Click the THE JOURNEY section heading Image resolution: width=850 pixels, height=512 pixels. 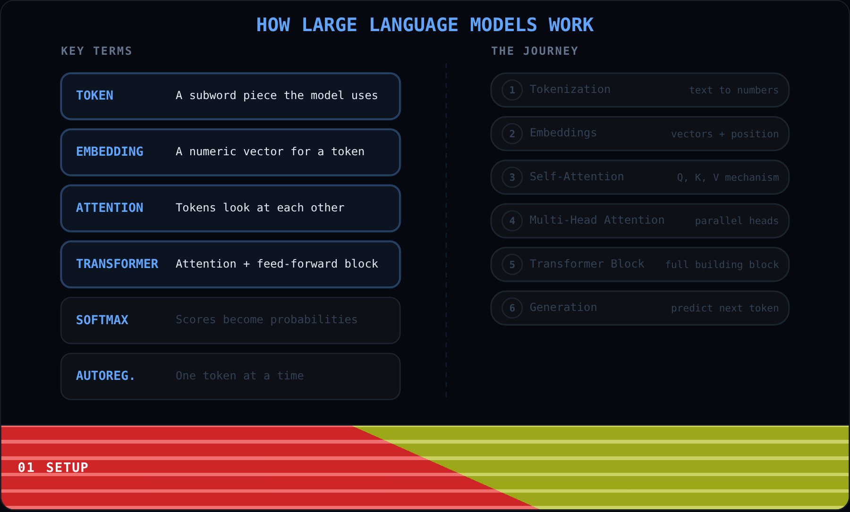point(535,51)
